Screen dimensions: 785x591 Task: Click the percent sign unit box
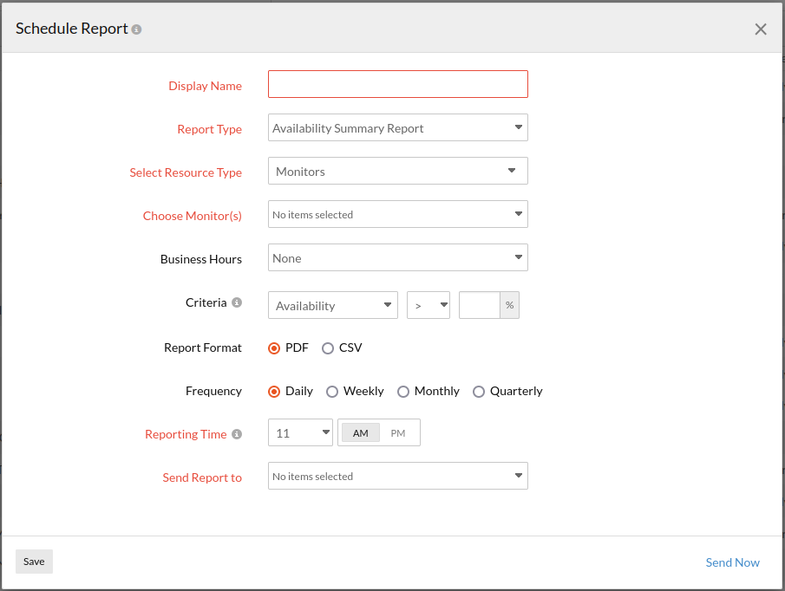pos(510,305)
